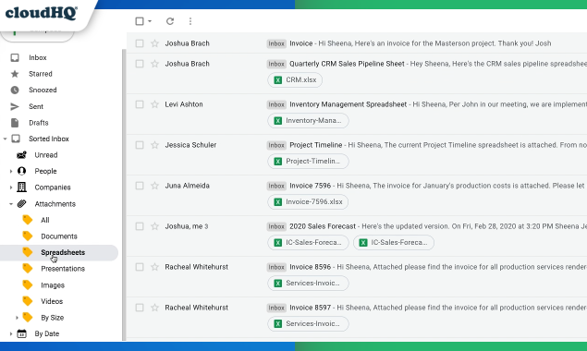
Task: Select the Racheal Whitehurst Invoice 8596 checkbox
Action: (x=140, y=267)
